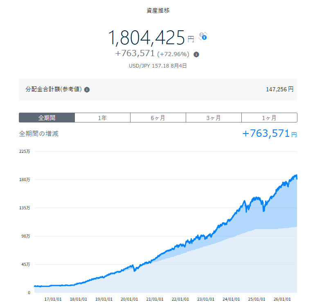Click the 資産推移 heading
Viewport: 324px width, 308px height.
pyautogui.click(x=158, y=11)
